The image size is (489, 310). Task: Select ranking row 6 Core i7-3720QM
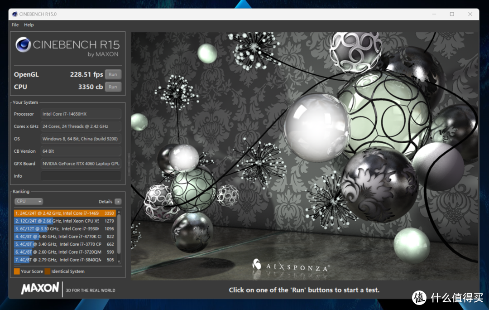pyautogui.click(x=65, y=252)
